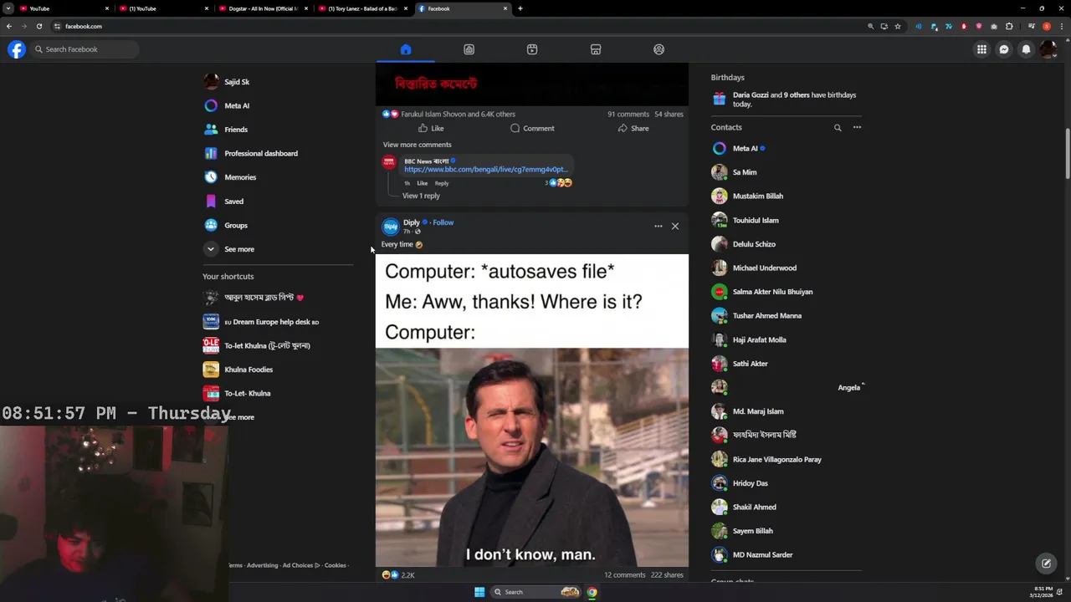
Task: Open Groups top nav icon
Action: (658, 49)
